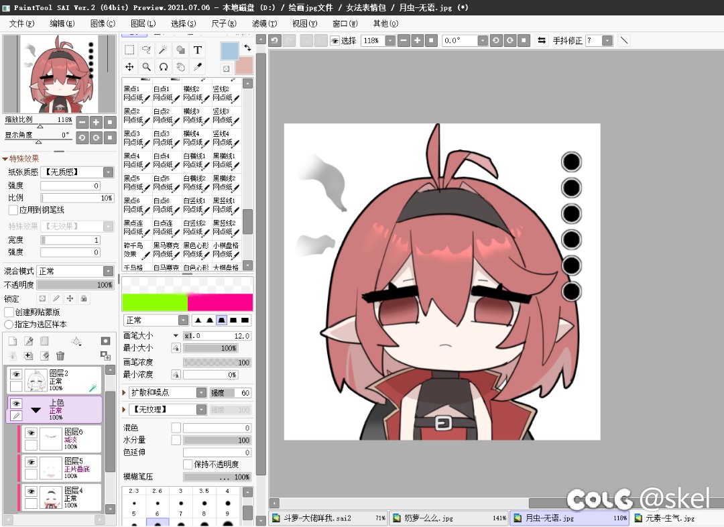724x527 pixels.
Task: Hide layer 图层6 via eye icon
Action: coord(31,432)
